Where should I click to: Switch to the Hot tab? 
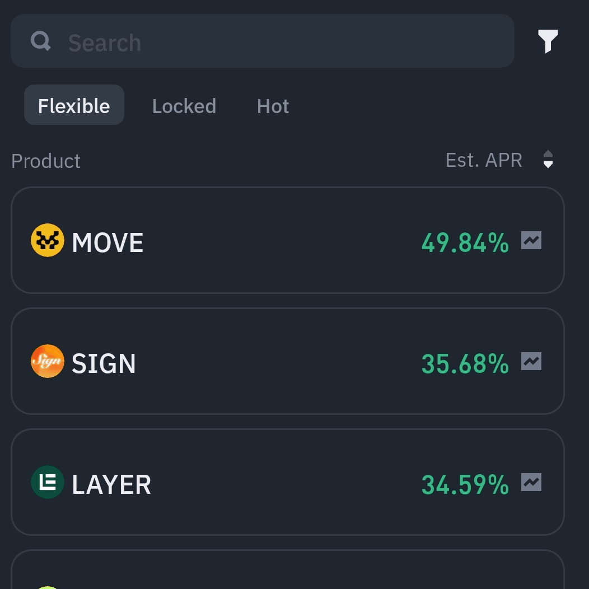coord(273,106)
